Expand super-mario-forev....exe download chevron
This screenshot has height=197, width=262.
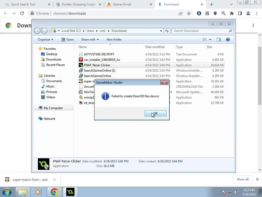[54, 180]
